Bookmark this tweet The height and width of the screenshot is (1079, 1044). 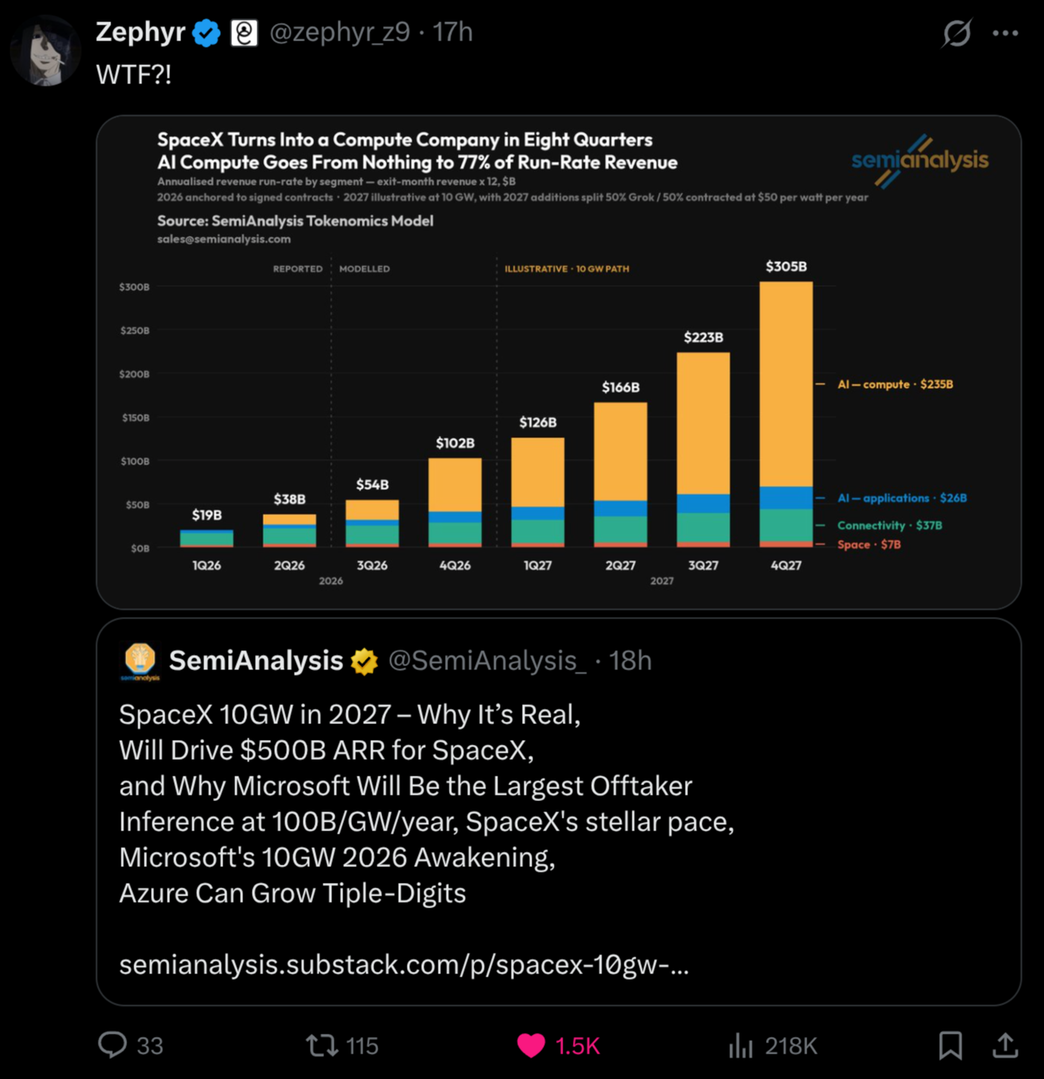(950, 1045)
